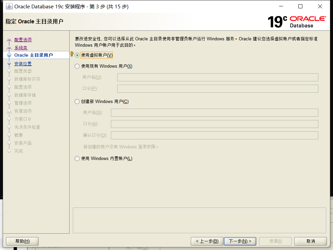The image size is (333, 250).
Task: Click the 帮助(H) button
Action: [x=22, y=241]
